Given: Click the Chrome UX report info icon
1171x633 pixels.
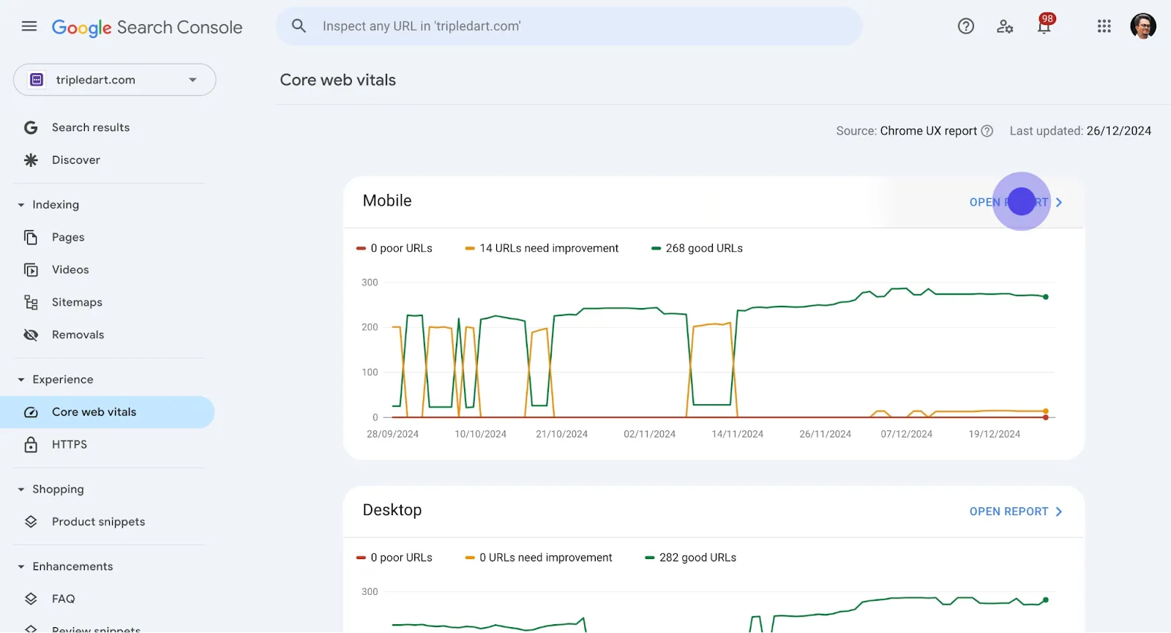Looking at the screenshot, I should (987, 131).
